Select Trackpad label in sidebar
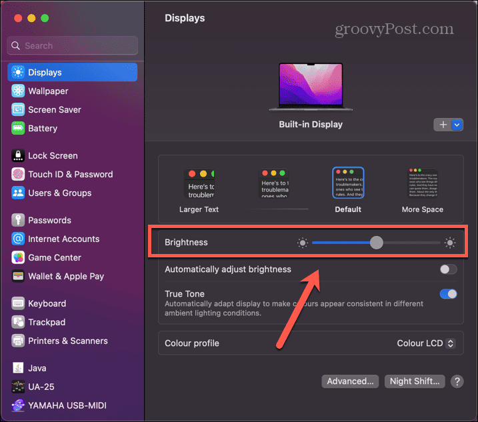 tap(47, 322)
